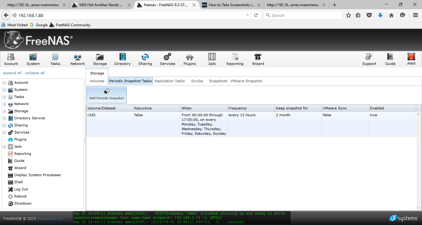The height and width of the screenshot is (225, 422).
Task: Open the System toolbar icon
Action: point(33,59)
